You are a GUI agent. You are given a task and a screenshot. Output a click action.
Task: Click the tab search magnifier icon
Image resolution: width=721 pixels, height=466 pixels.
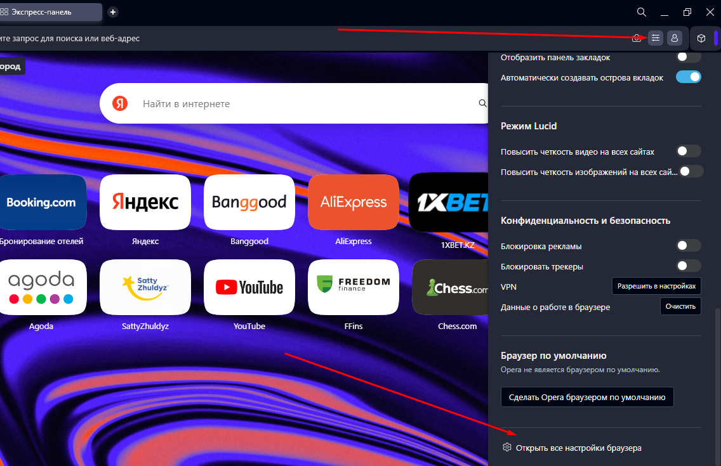(x=642, y=12)
